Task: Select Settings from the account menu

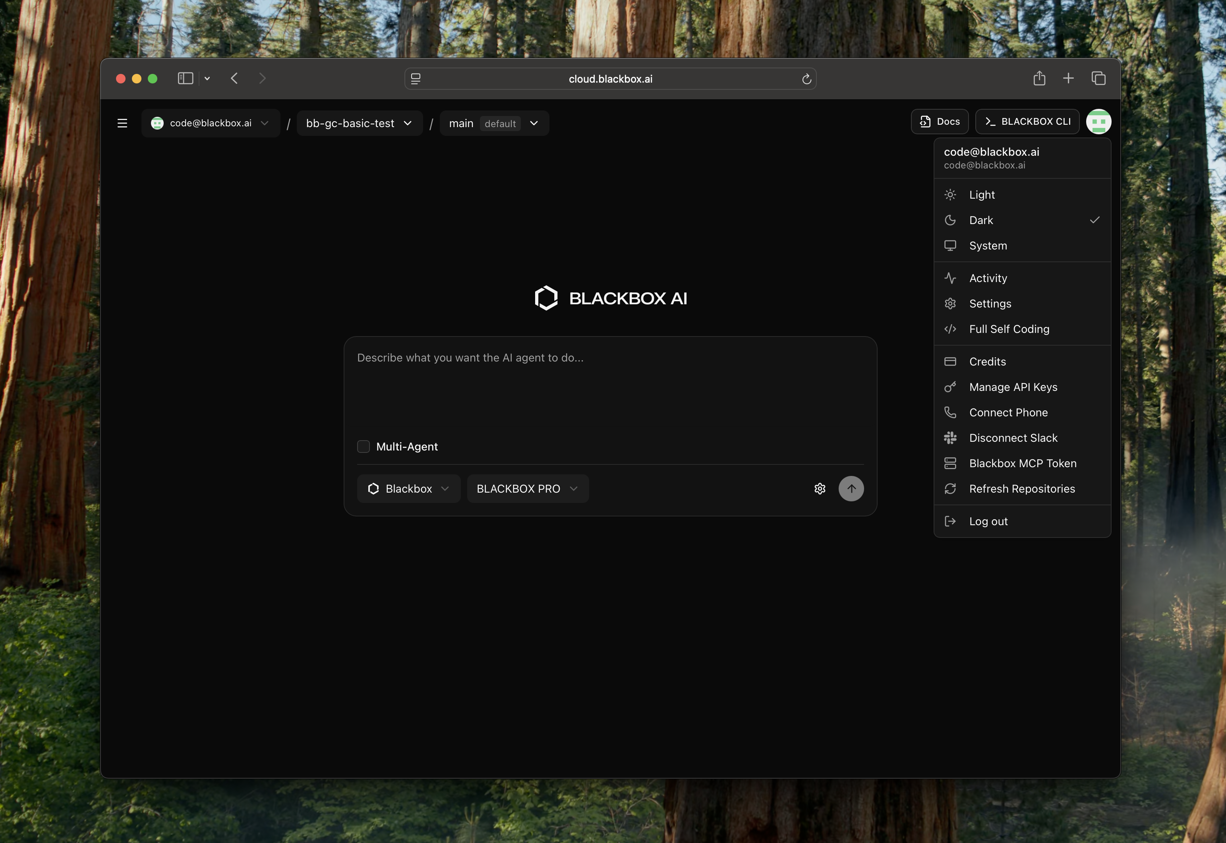Action: click(990, 303)
